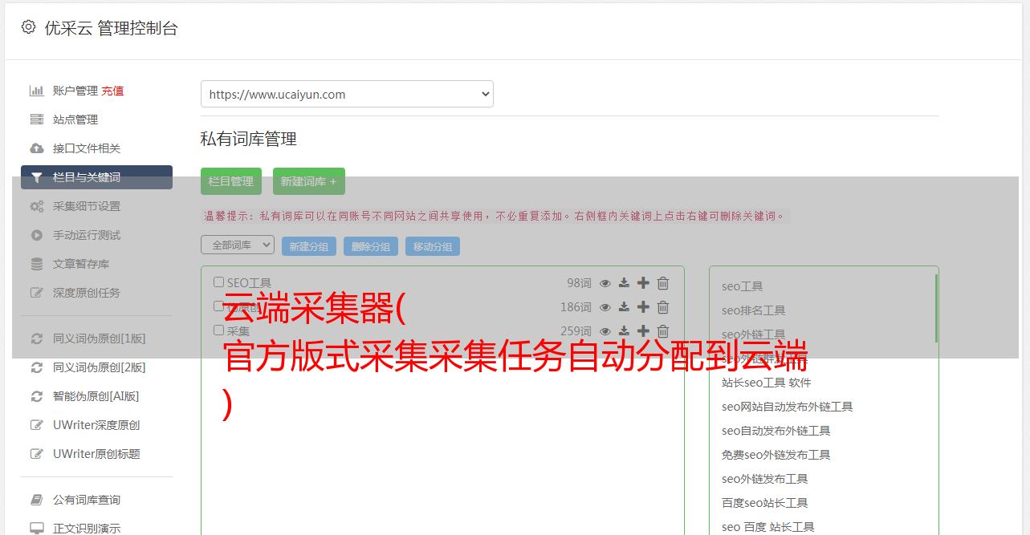
Task: Click the refresh icon for 同义词伪原创[2版]
Action: [37, 367]
